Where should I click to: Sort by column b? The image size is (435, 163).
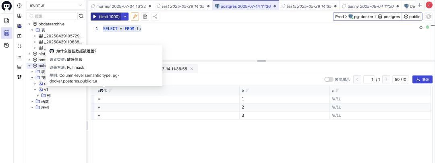point(247,91)
